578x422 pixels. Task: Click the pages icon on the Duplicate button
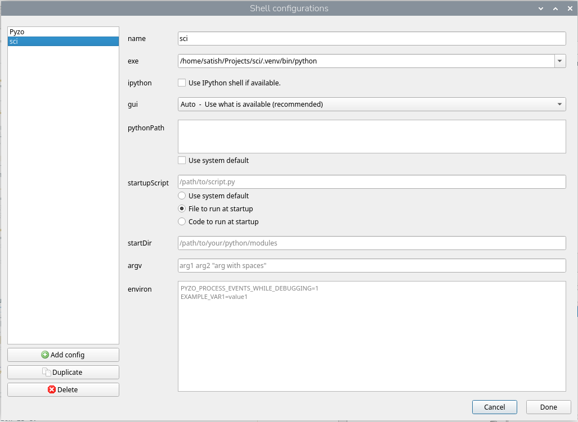point(47,372)
